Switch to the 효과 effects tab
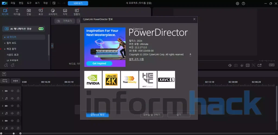 pos(41,12)
